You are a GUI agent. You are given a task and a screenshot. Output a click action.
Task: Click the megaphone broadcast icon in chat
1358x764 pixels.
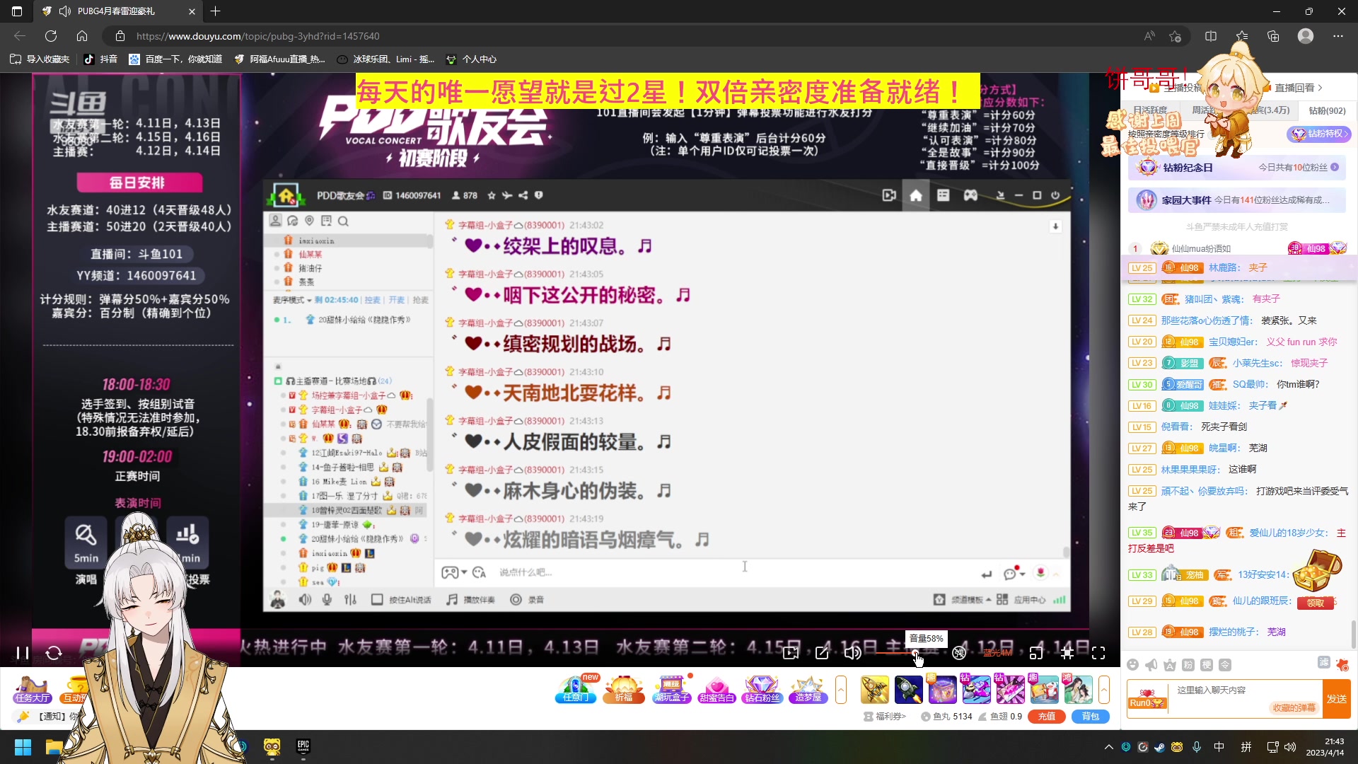point(1151,665)
